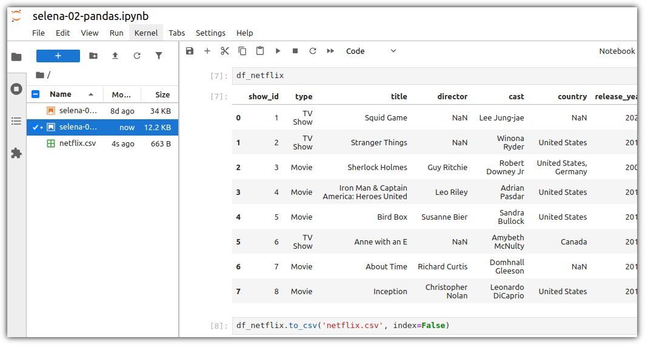Screen dimensions: 645x345
Task: Toggle the file filter funnel icon
Action: pyautogui.click(x=159, y=56)
